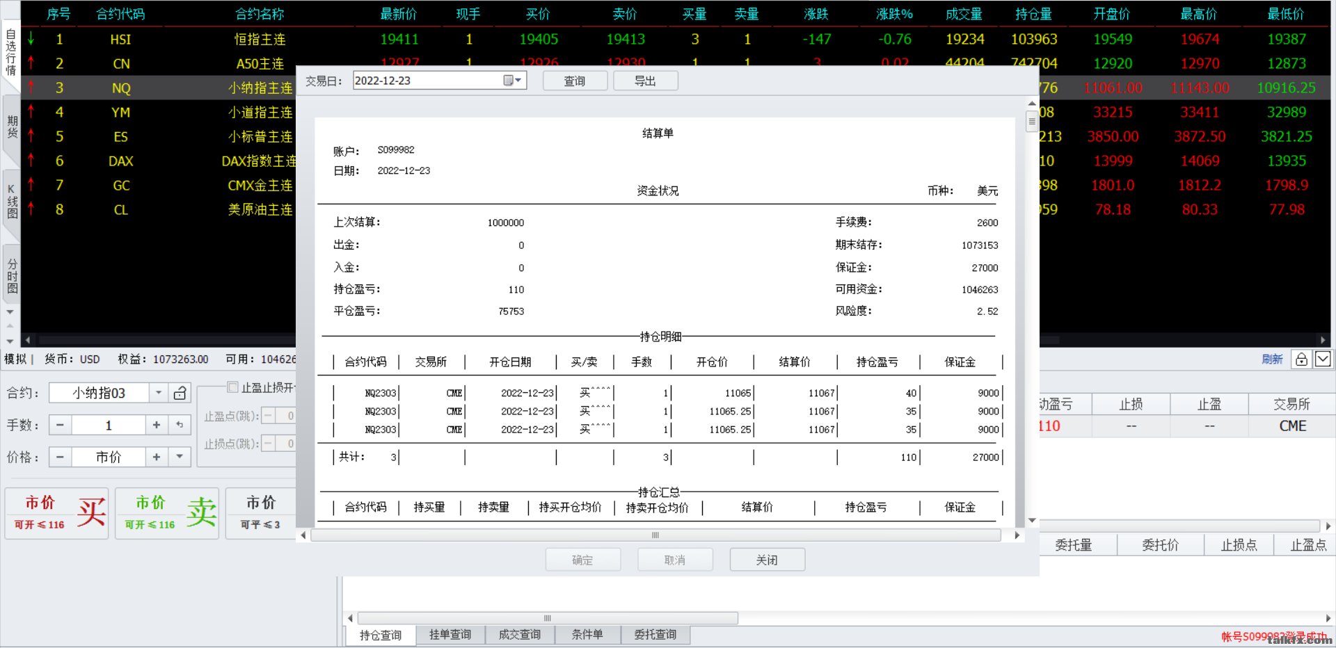The height and width of the screenshot is (648, 1336).
Task: Click the green 市价 卖 sell button
Action: click(x=167, y=513)
